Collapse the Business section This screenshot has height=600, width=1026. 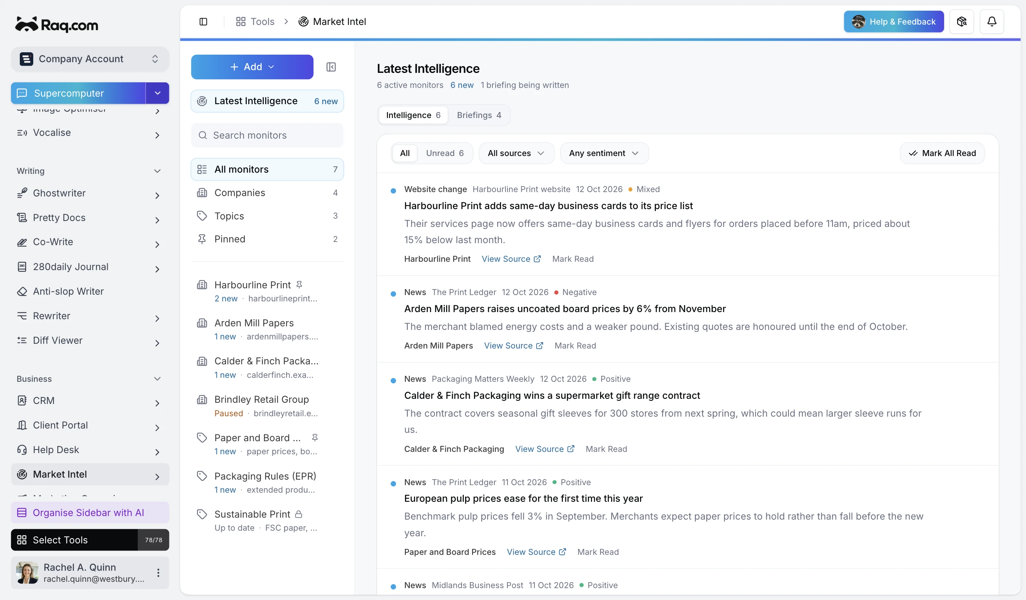click(x=157, y=379)
